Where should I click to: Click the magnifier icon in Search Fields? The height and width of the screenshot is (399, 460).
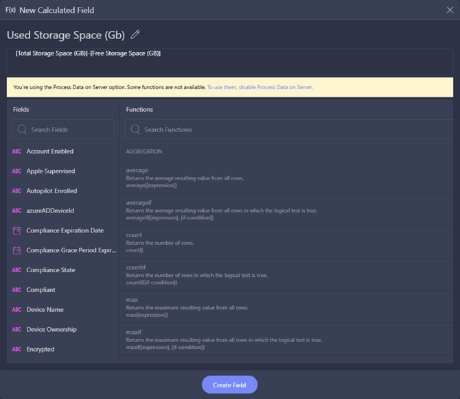[22, 129]
